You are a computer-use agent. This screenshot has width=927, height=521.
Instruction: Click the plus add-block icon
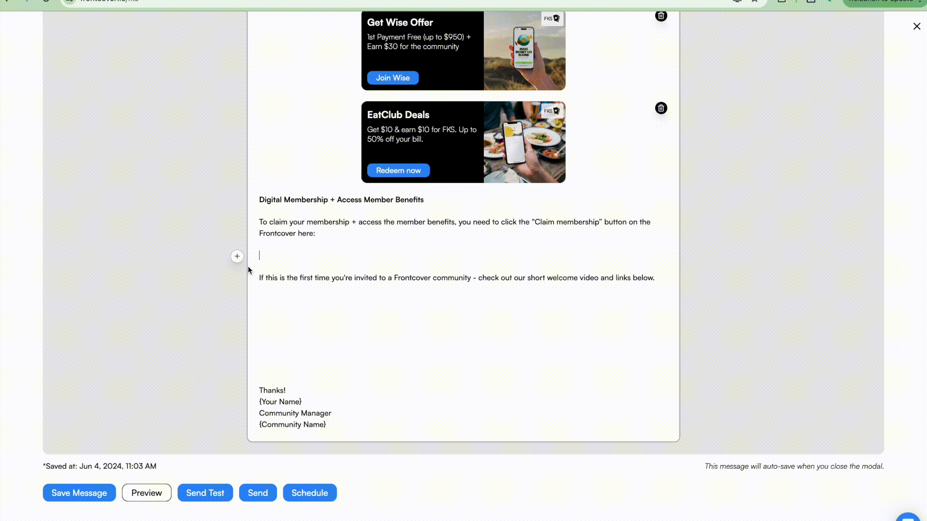click(237, 256)
